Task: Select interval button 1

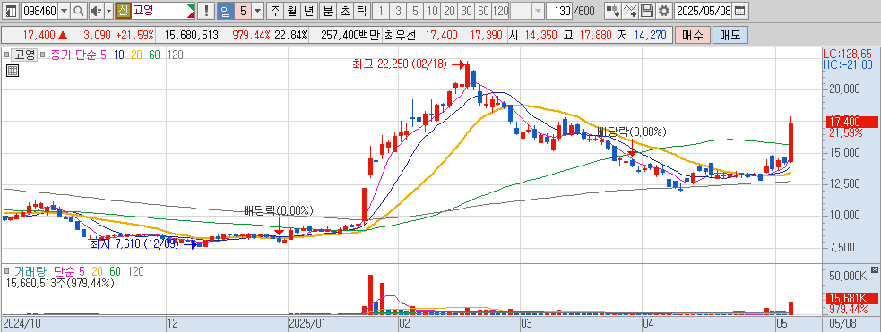Action: (381, 10)
